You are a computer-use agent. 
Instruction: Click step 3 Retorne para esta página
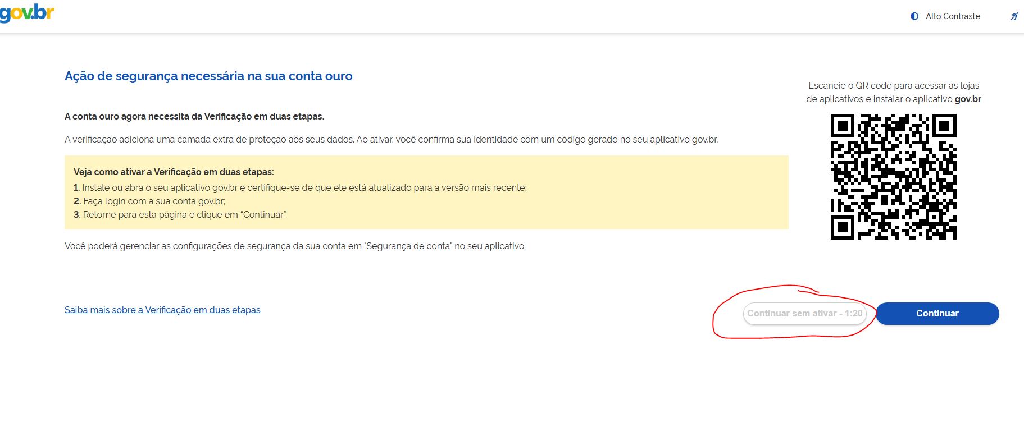point(180,214)
